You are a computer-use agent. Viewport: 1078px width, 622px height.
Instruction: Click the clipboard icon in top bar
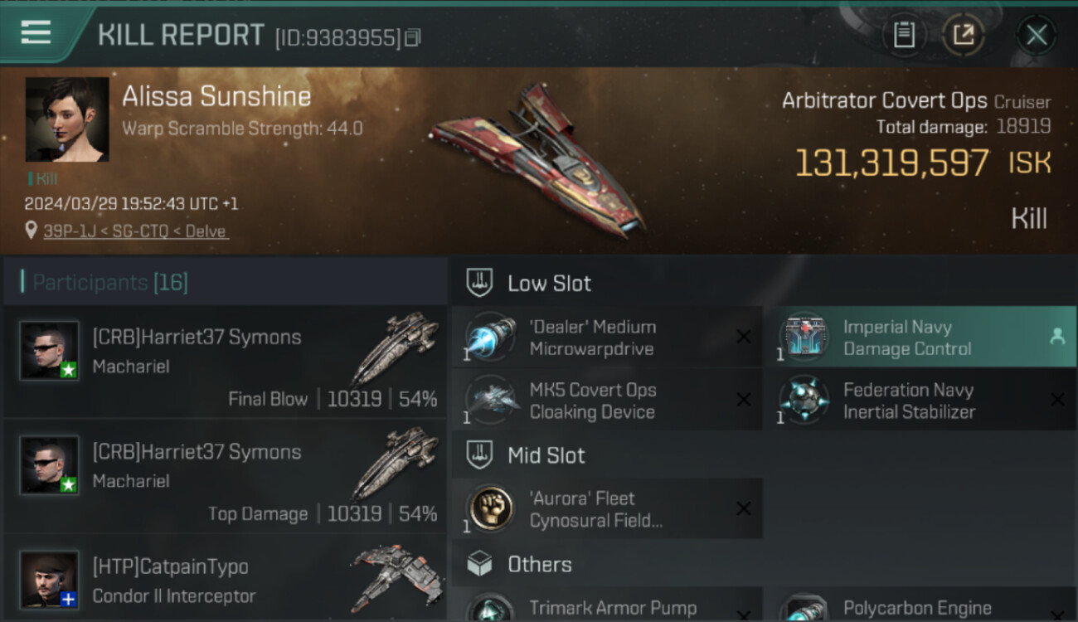pyautogui.click(x=904, y=35)
